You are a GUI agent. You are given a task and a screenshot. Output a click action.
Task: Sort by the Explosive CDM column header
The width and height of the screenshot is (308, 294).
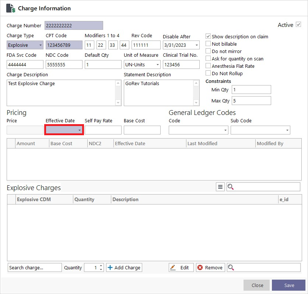[x=44, y=199]
